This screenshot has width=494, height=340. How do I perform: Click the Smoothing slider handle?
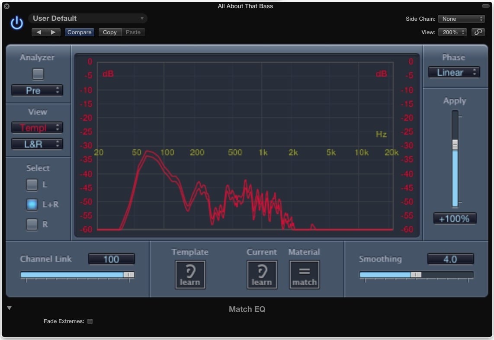pos(416,275)
